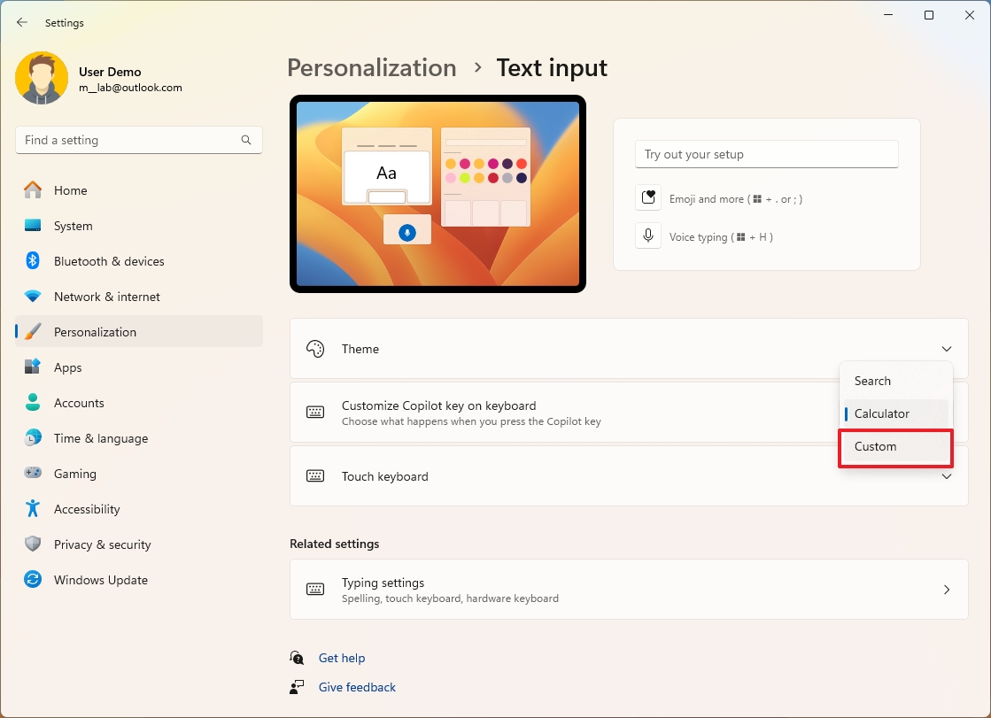Open Accounts settings

[139, 403]
